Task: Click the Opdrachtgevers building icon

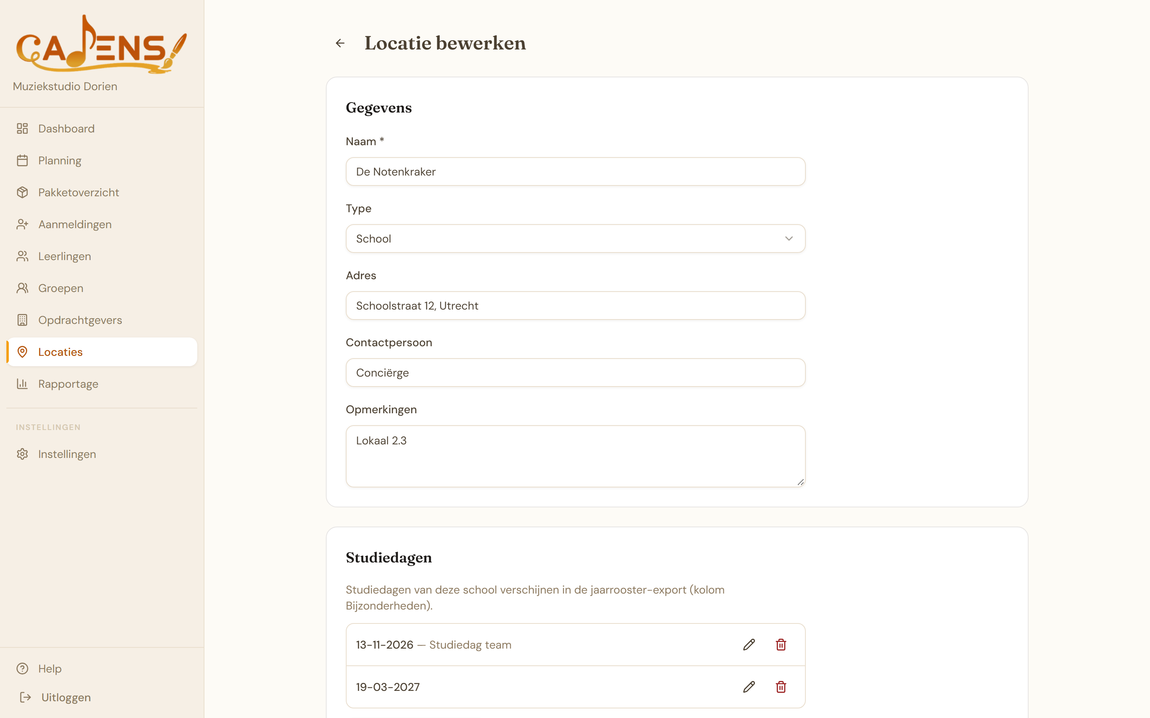Action: tap(22, 320)
